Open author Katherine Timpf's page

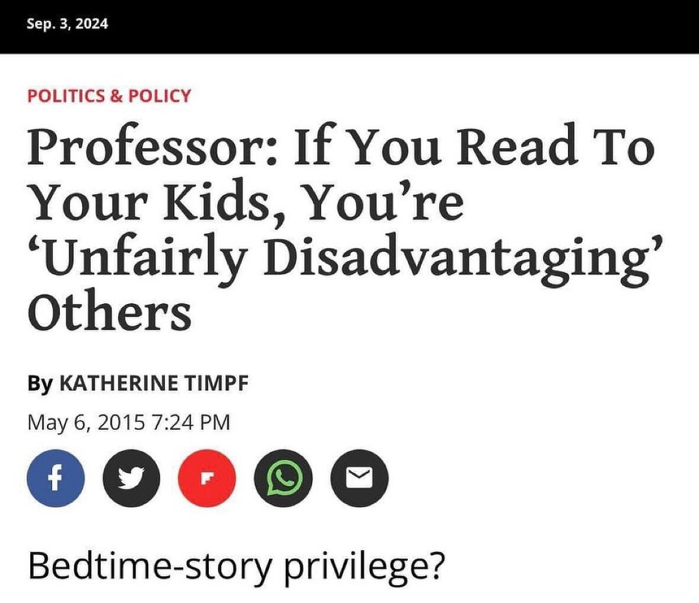[155, 383]
